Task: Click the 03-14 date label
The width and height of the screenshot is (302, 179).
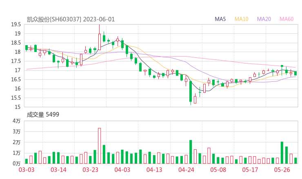Action: click(58, 170)
